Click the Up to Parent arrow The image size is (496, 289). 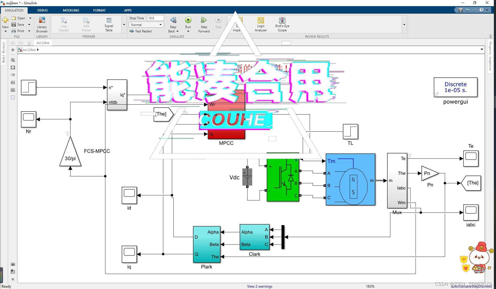pos(29,43)
